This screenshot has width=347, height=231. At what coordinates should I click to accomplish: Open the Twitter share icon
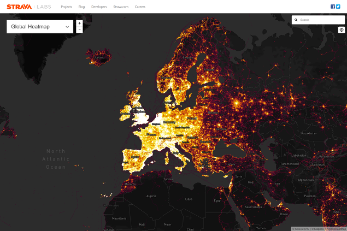point(338,7)
